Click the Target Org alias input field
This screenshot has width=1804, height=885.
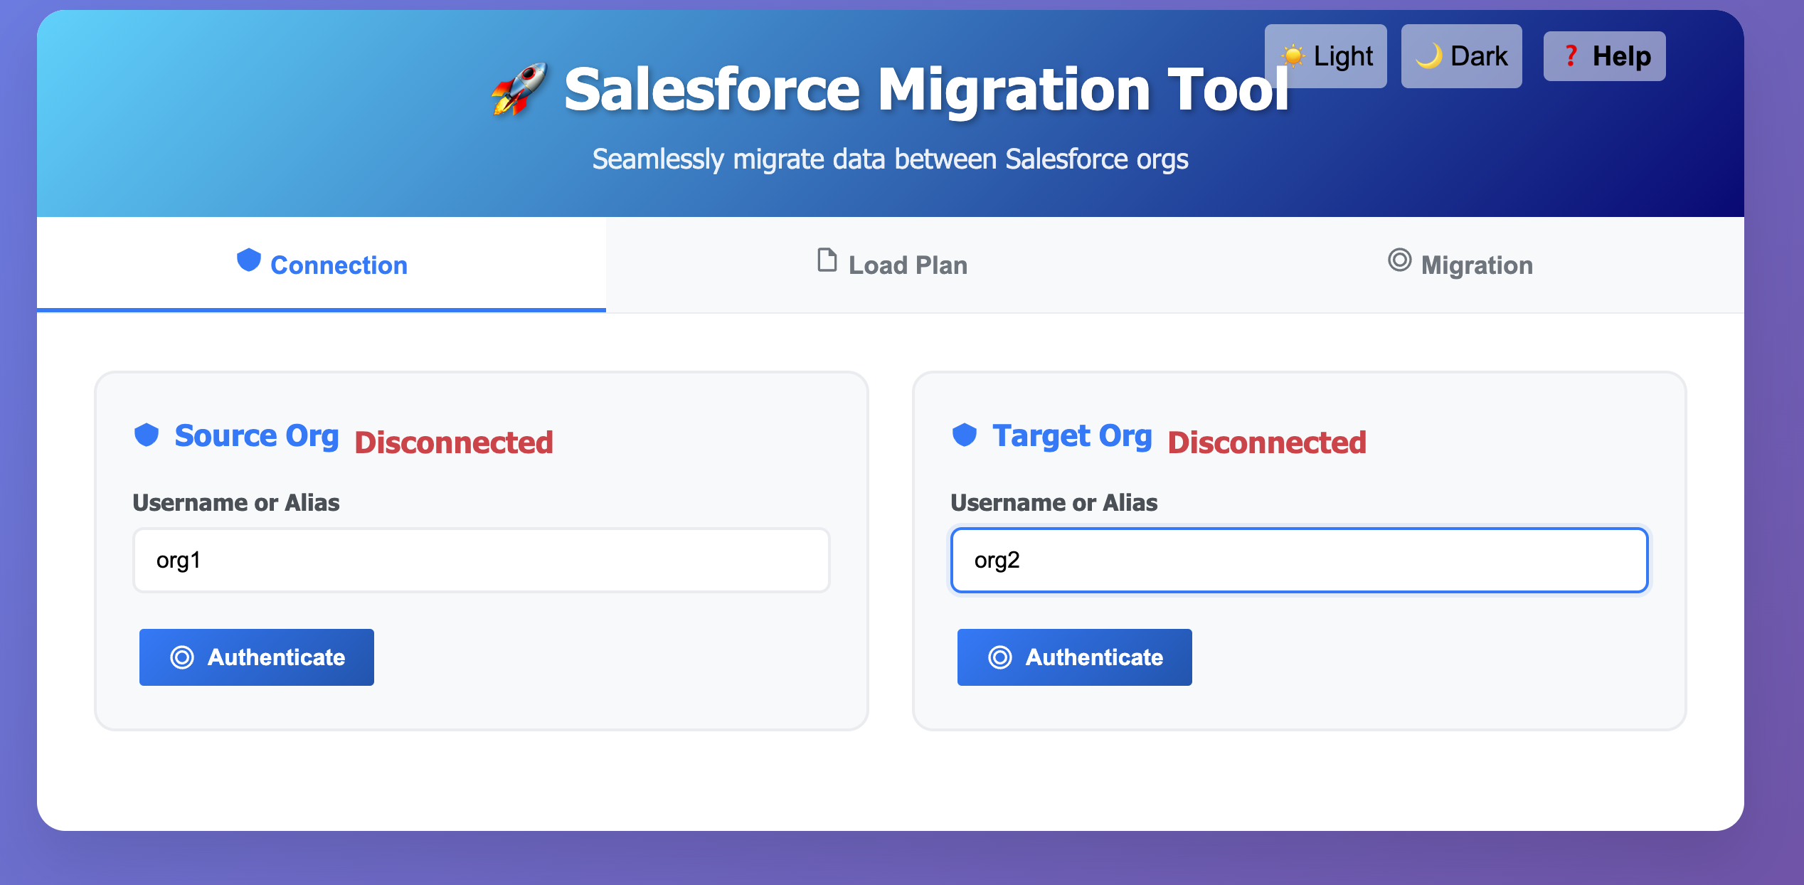(1300, 560)
